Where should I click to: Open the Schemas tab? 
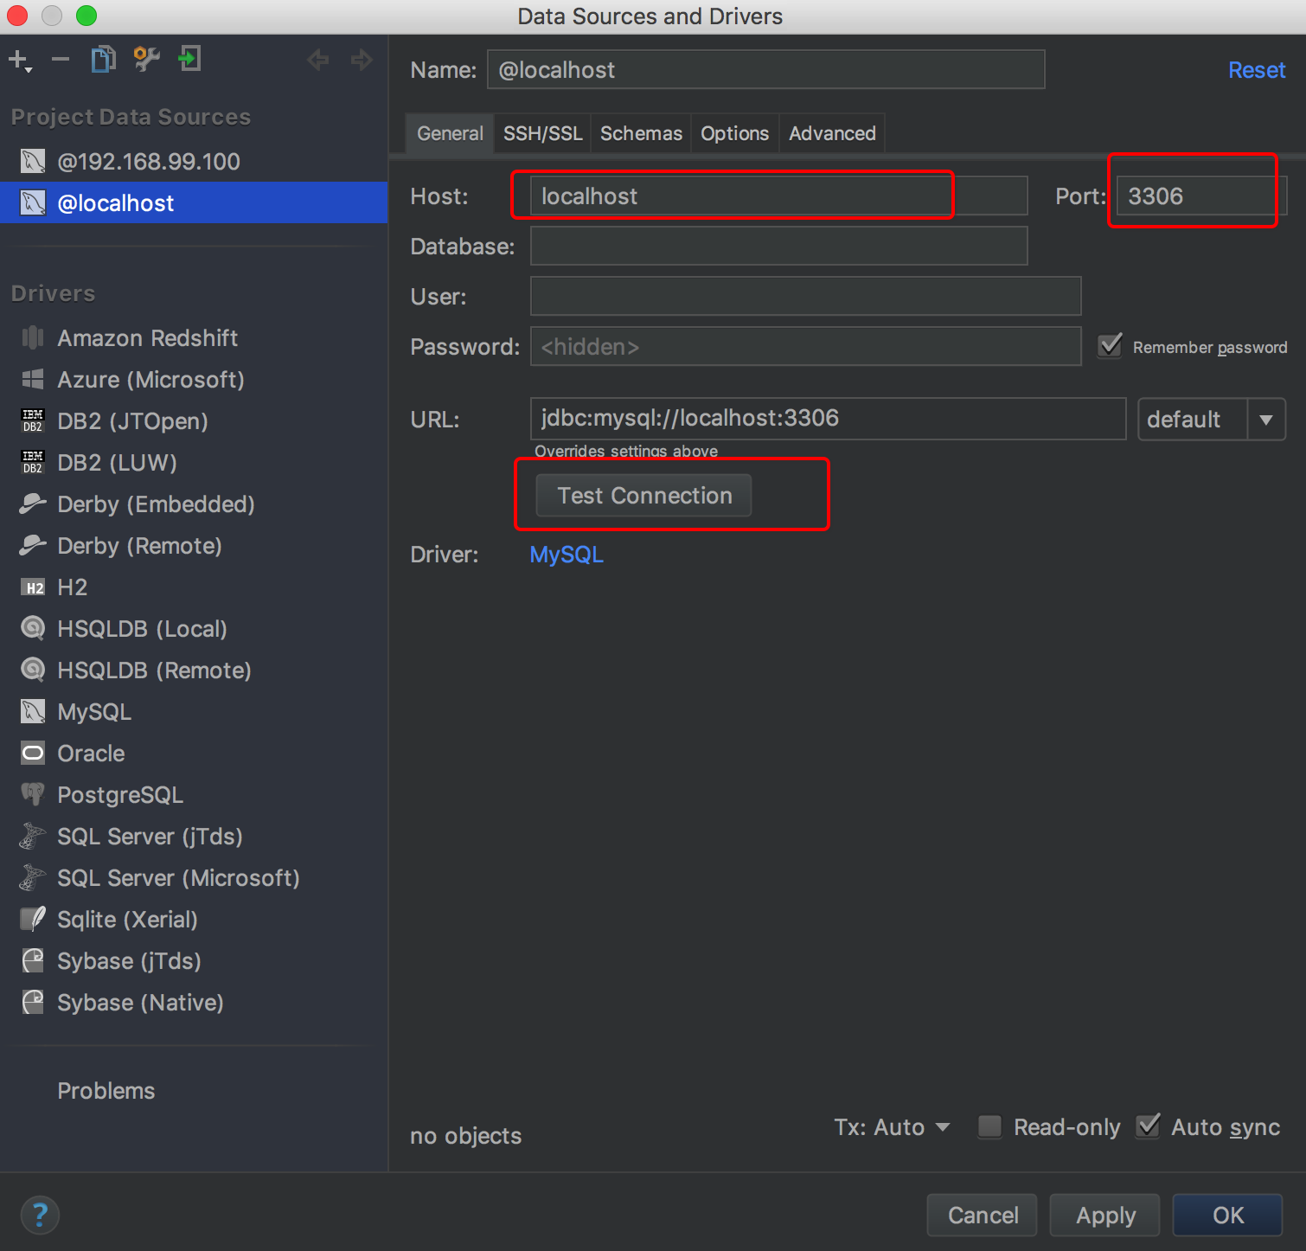pos(641,133)
